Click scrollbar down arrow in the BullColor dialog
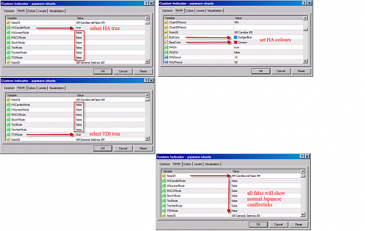Screen dimensions: 365x231 click(305, 61)
